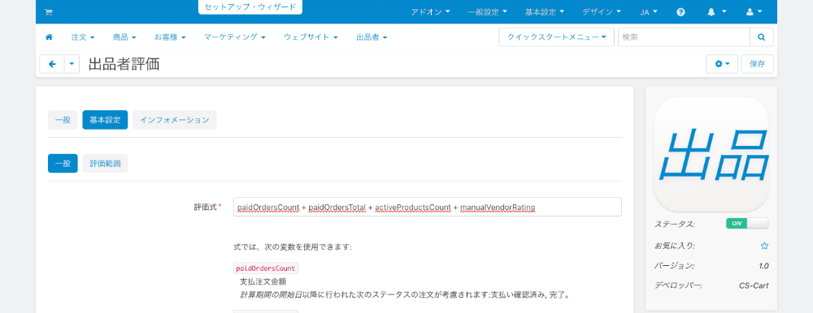813x313 pixels.
Task: Switch to the 評価範囲 sub-tab
Action: pyautogui.click(x=105, y=164)
